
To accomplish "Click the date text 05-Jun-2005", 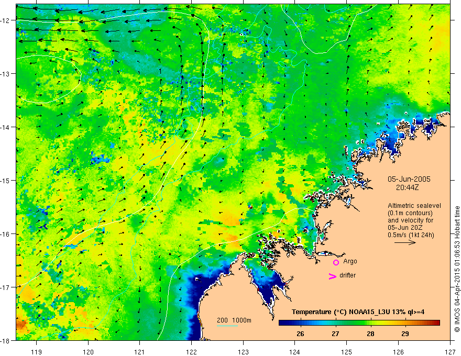I will pos(409,179).
